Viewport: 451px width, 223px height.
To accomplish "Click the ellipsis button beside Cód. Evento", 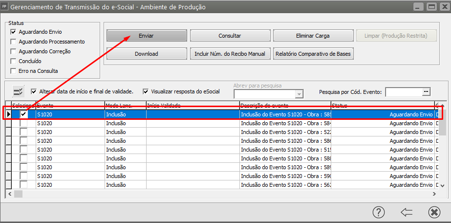I will (x=426, y=91).
